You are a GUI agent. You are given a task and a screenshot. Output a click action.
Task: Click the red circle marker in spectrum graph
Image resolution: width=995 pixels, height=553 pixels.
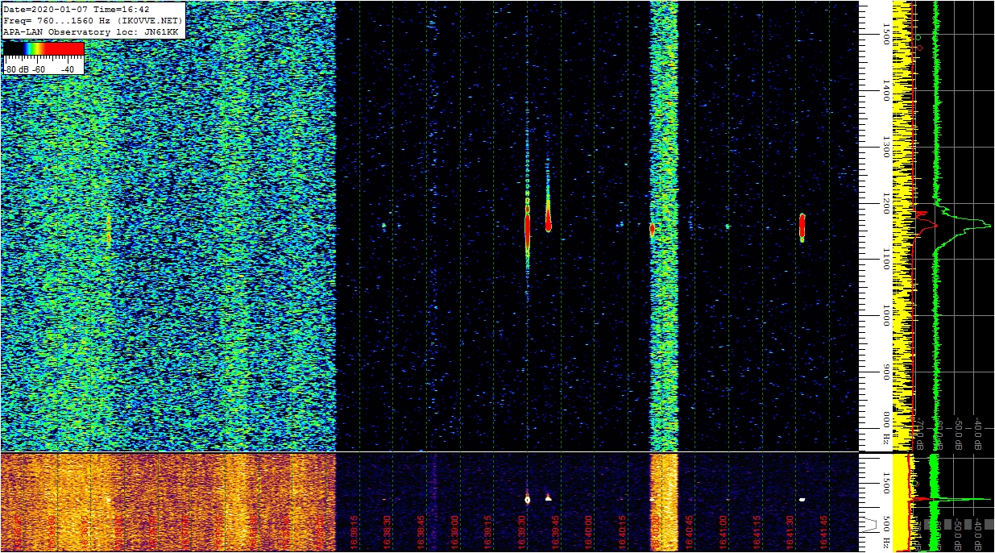point(920,48)
